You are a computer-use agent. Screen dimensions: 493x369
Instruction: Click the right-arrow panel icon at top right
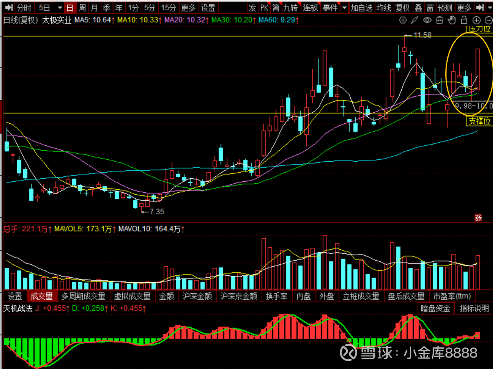(x=481, y=8)
